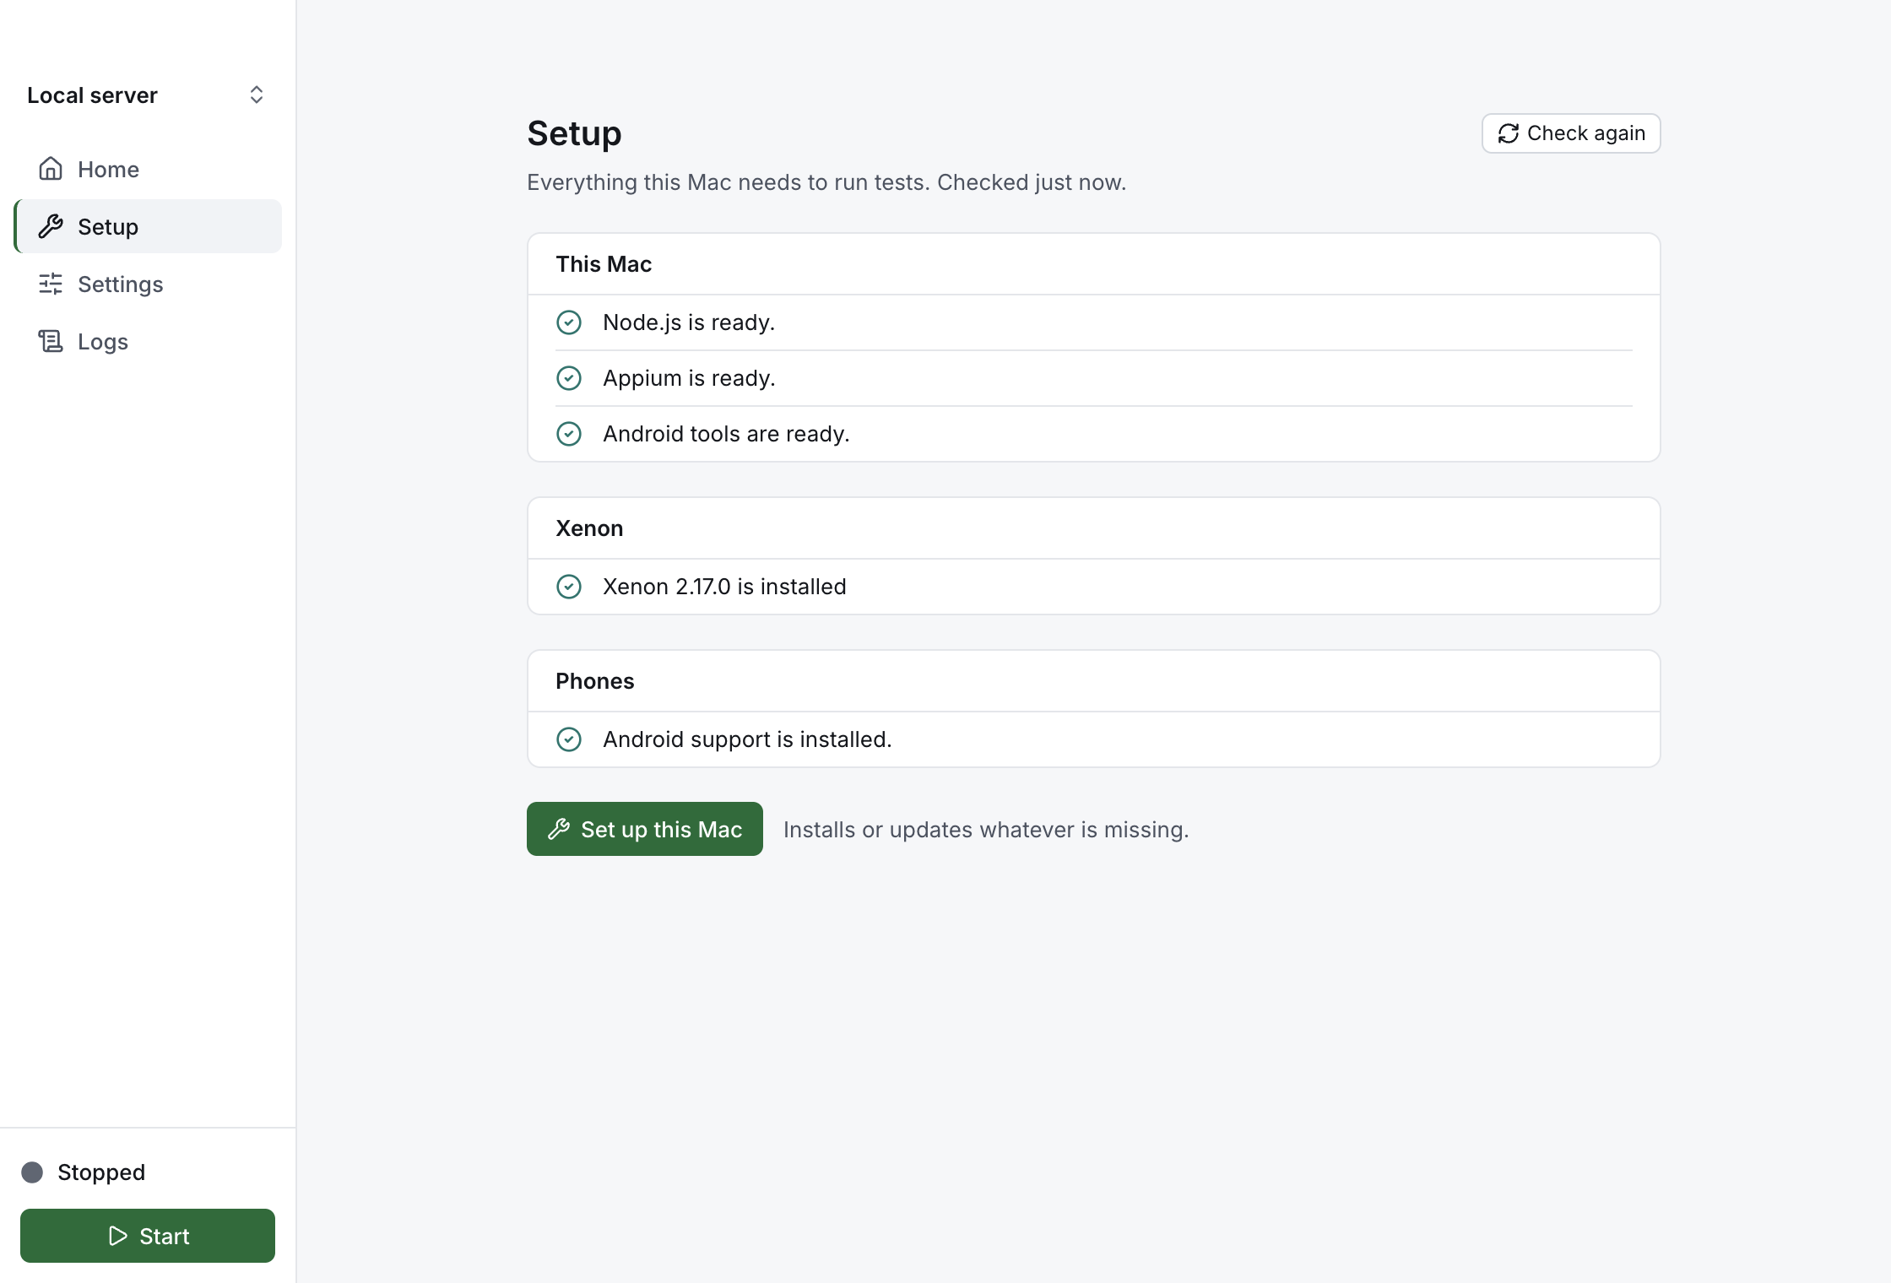
Task: Click the refresh arrows icon in Check again
Action: click(1509, 133)
